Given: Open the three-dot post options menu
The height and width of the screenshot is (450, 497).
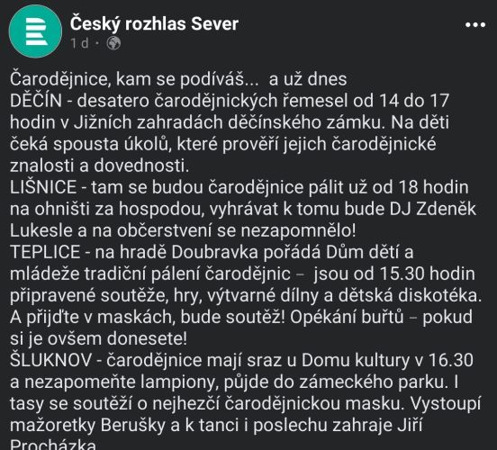Looking at the screenshot, I should pos(475,24).
